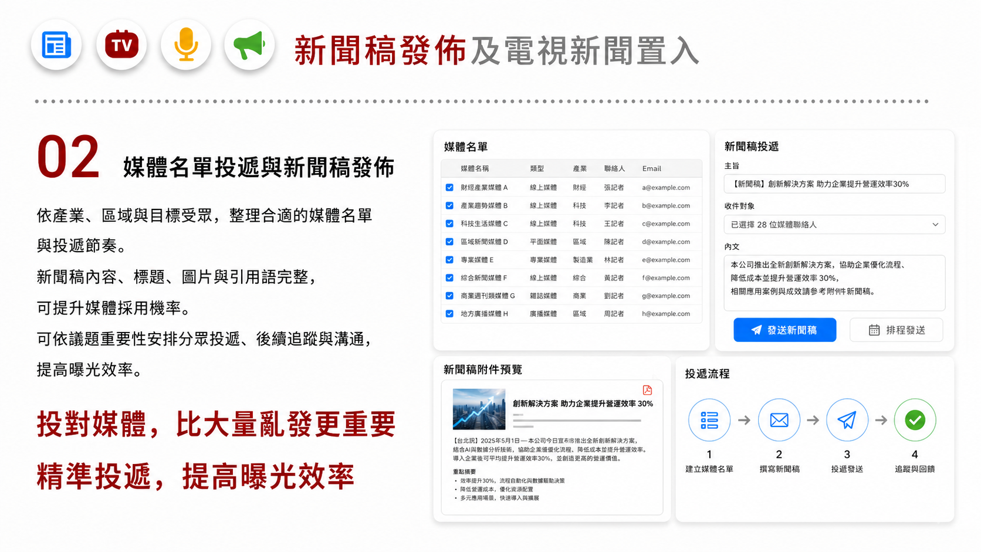Click the PDF icon in attachment preview
Viewport: 981px width, 552px height.
click(647, 390)
